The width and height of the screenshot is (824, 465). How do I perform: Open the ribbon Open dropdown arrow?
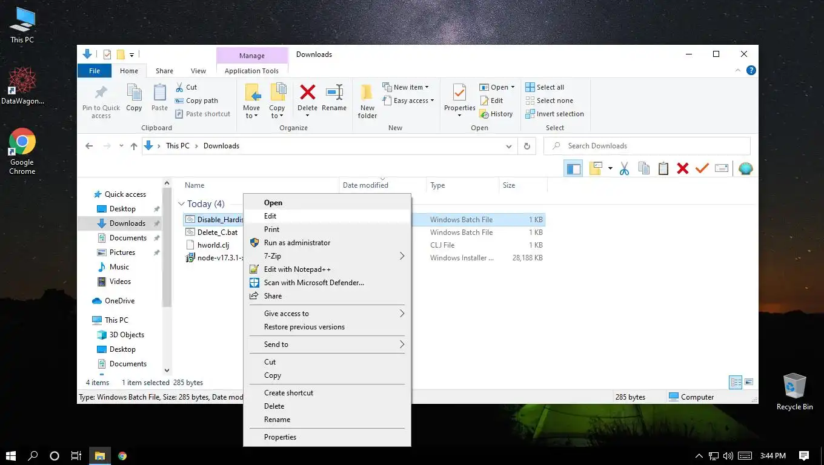[513, 87]
